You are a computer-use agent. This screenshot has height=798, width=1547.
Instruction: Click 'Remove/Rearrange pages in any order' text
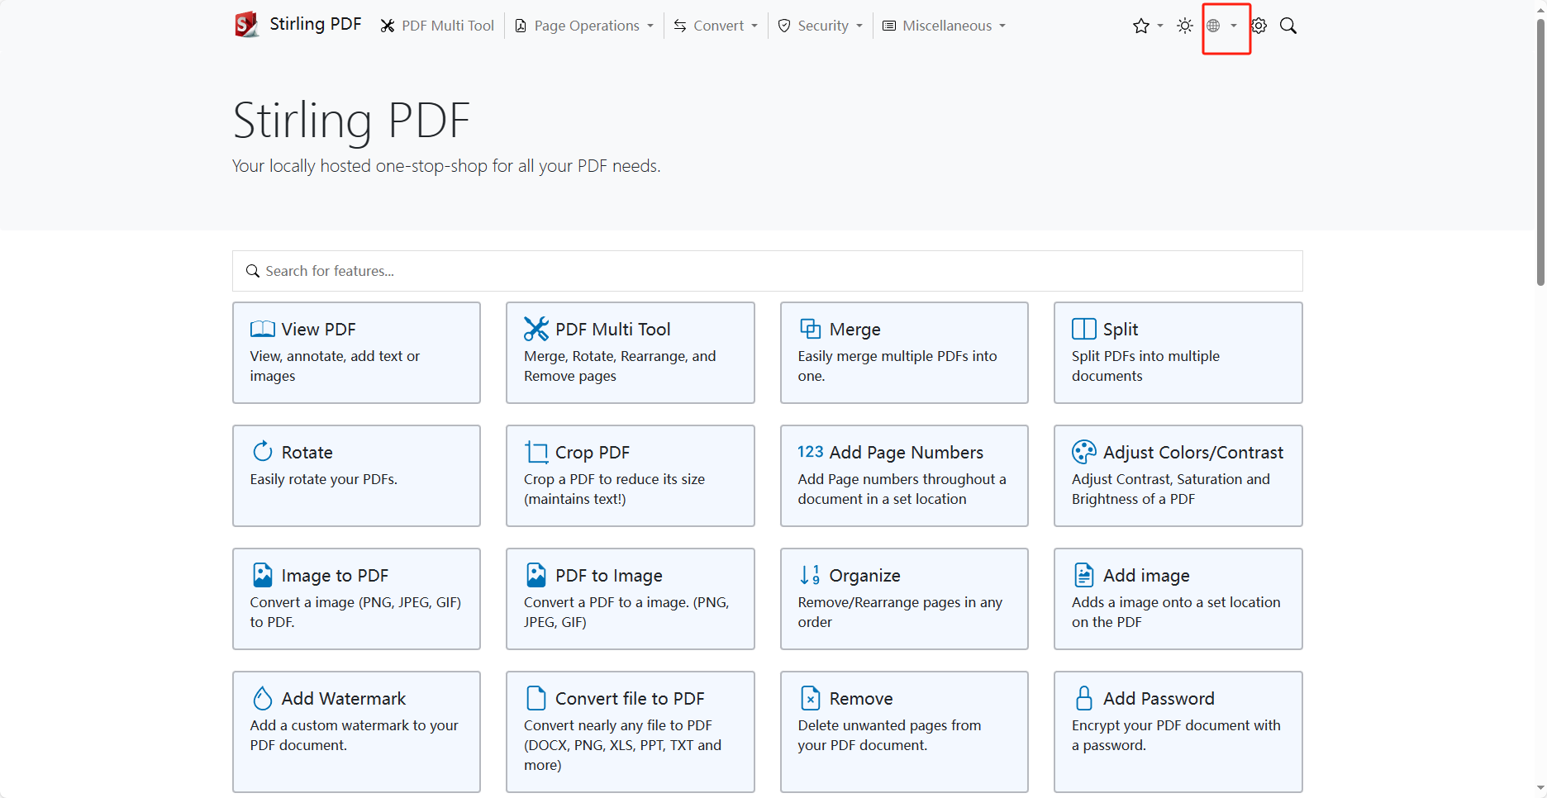(x=900, y=612)
